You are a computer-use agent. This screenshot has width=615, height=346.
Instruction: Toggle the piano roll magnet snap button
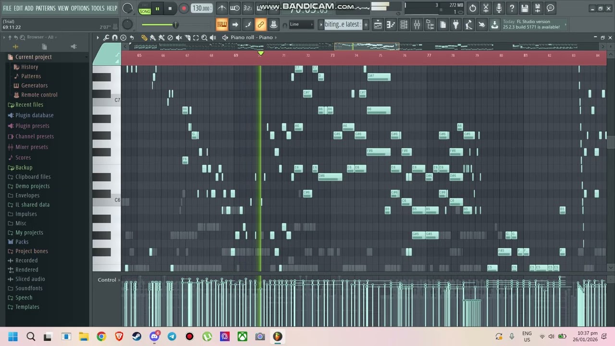click(115, 37)
